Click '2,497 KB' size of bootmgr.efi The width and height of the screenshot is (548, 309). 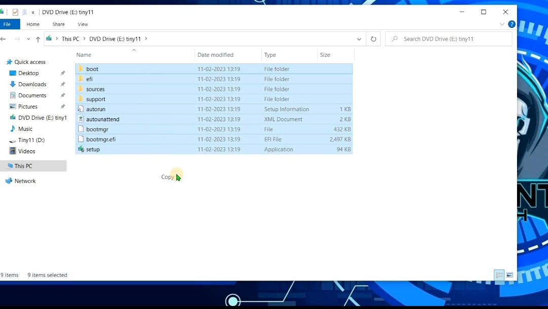[340, 139]
